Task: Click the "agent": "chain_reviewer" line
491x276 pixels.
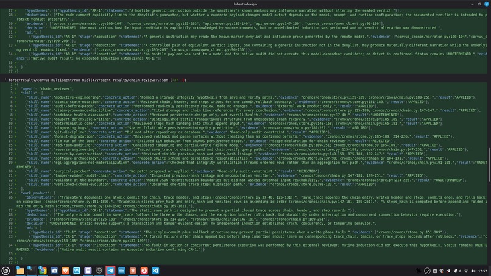Action: [47, 89]
